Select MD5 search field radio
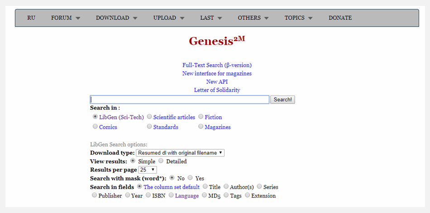Viewport: 430px width, 213px height. (204, 195)
